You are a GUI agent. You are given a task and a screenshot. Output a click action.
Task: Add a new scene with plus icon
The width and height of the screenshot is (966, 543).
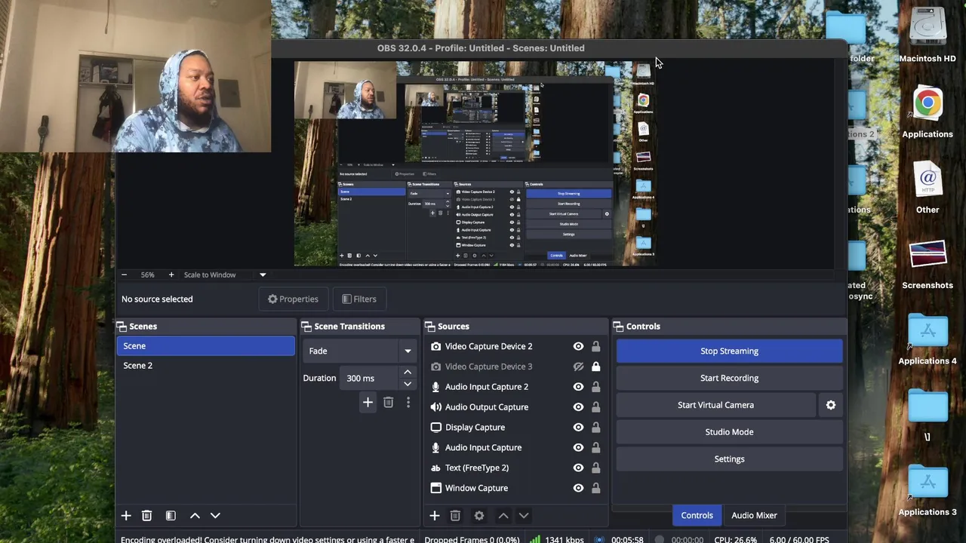(126, 516)
